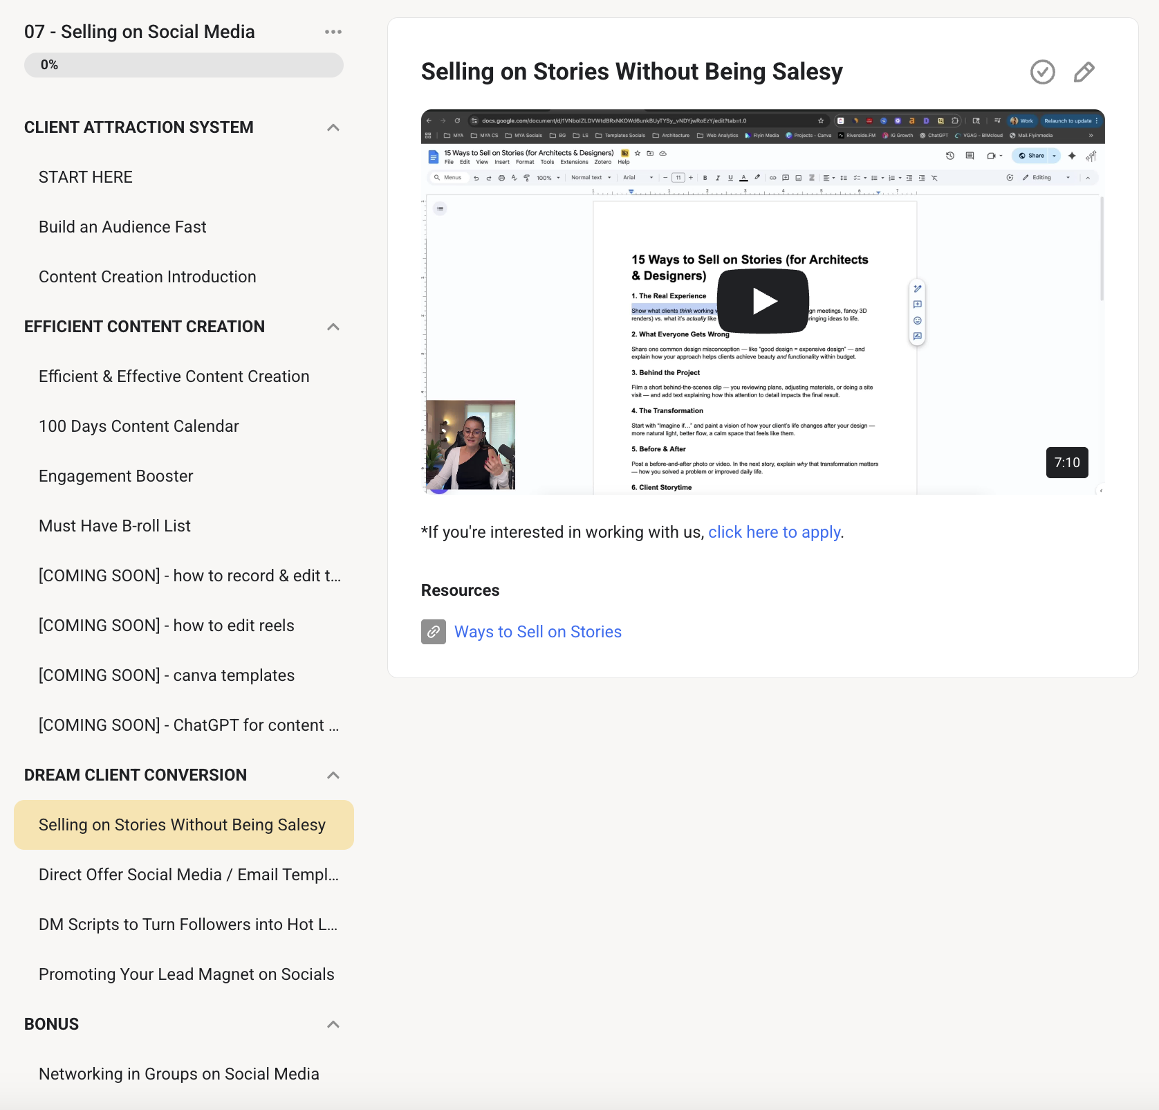Collapse the Dream Client Conversion section
This screenshot has height=1110, width=1159.
(333, 775)
